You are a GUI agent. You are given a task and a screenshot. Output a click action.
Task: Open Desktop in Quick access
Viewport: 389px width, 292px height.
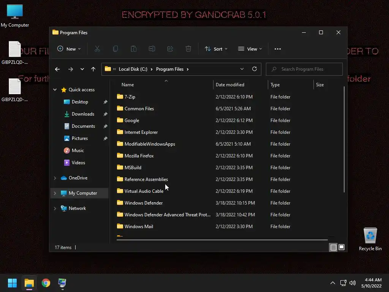[x=79, y=102]
